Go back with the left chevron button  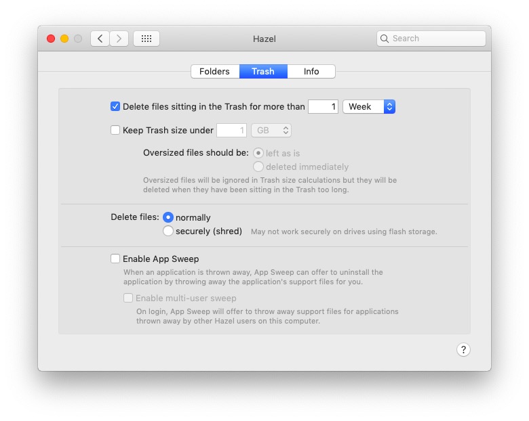tap(100, 39)
